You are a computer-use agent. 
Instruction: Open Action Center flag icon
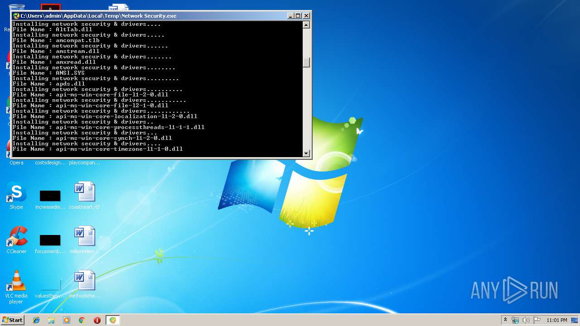pos(537,320)
